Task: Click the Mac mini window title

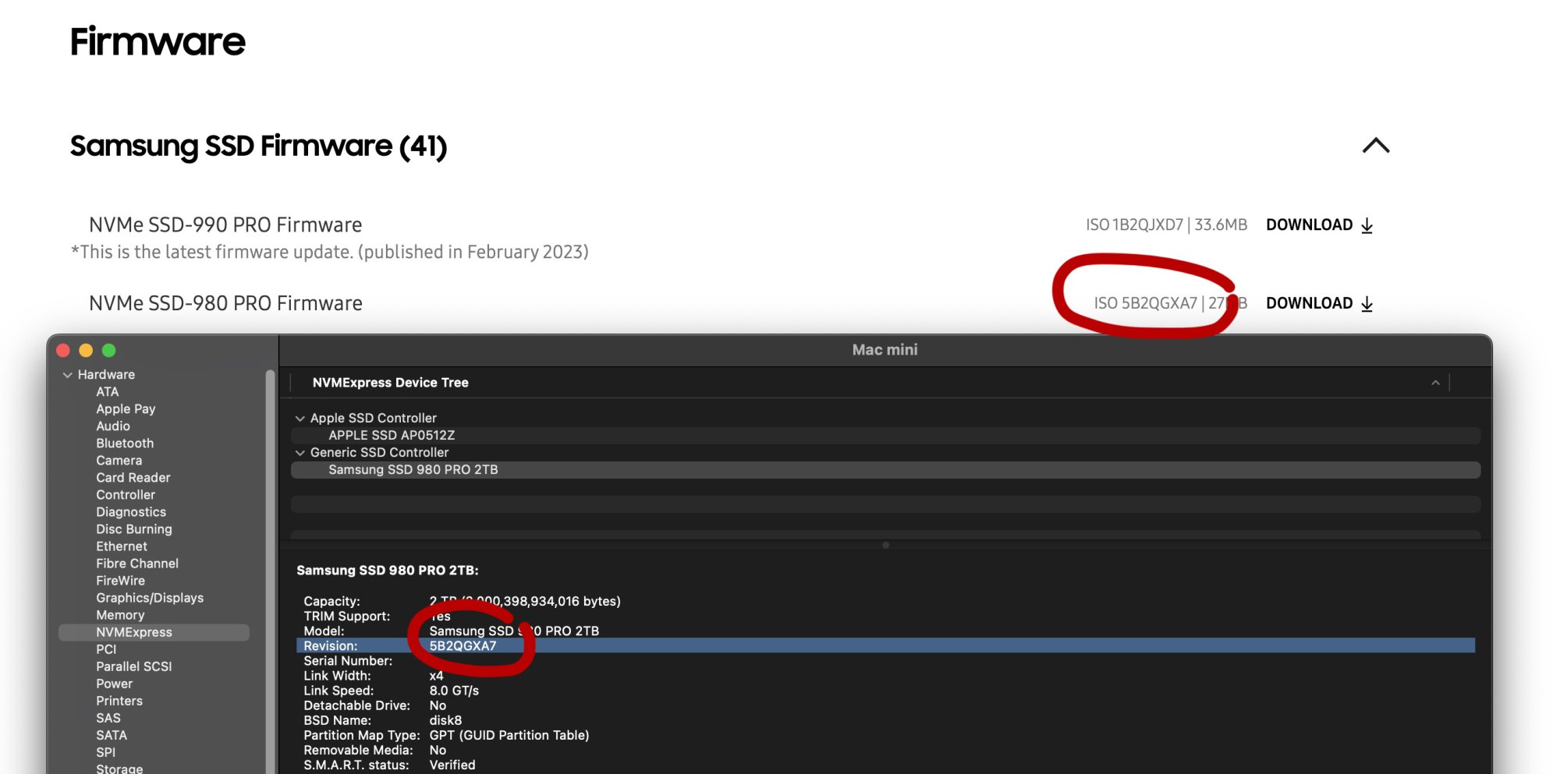Action: 885,350
